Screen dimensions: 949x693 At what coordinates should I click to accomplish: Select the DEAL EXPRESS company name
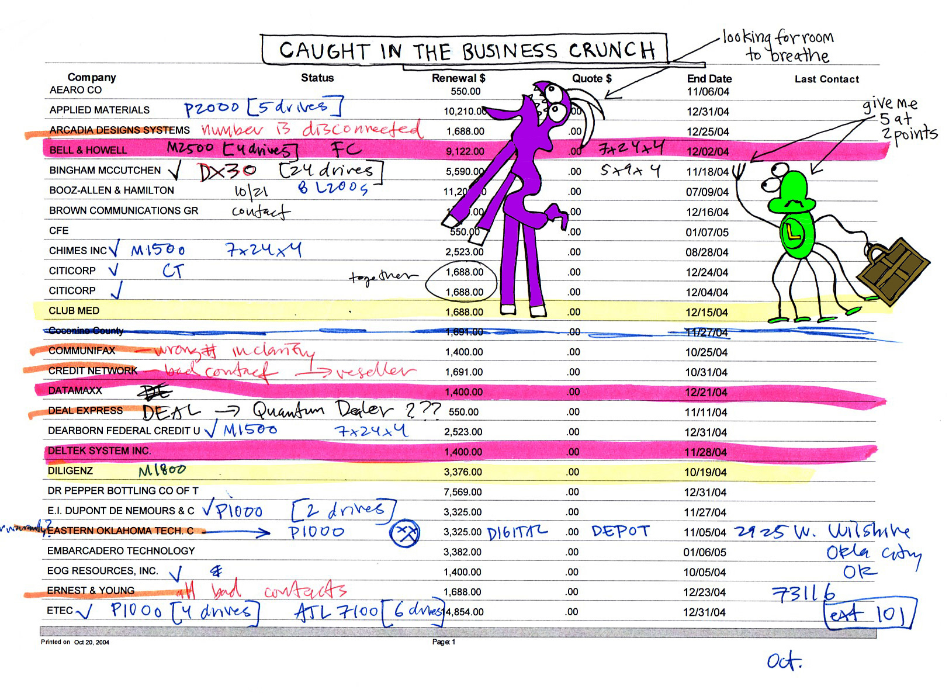click(x=86, y=410)
